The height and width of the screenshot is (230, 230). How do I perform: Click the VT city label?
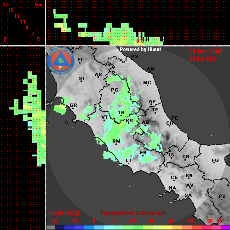(x=104, y=117)
